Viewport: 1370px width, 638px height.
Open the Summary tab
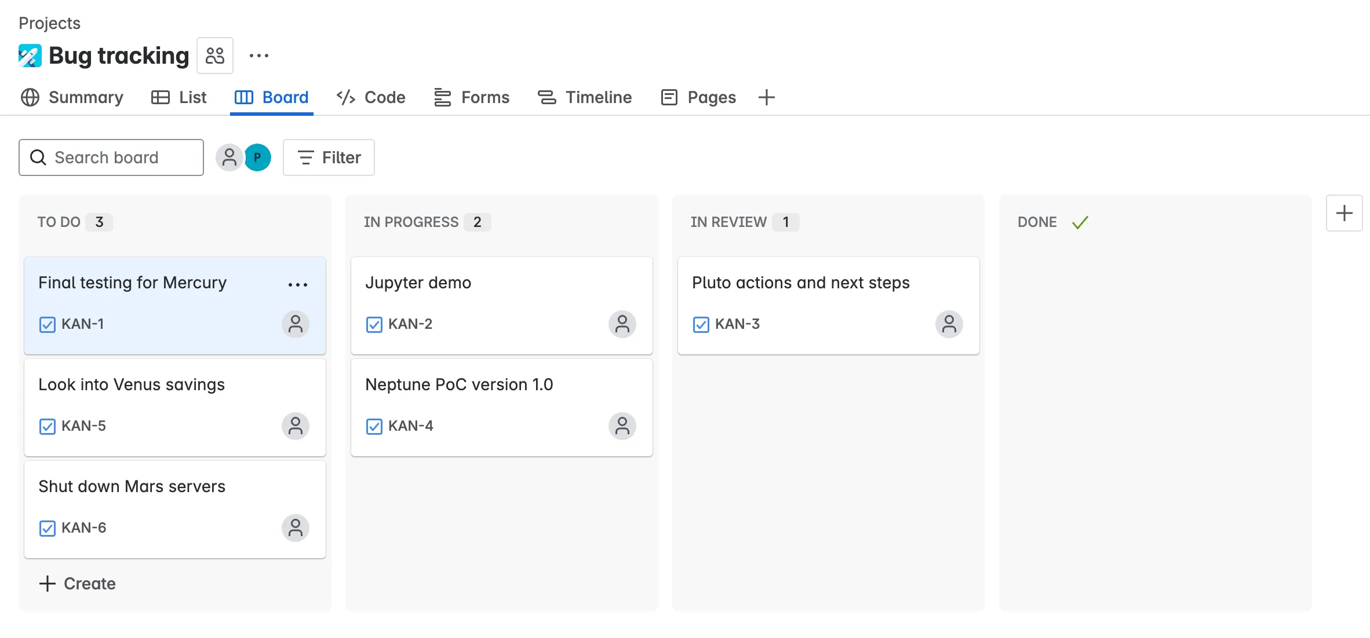(72, 97)
